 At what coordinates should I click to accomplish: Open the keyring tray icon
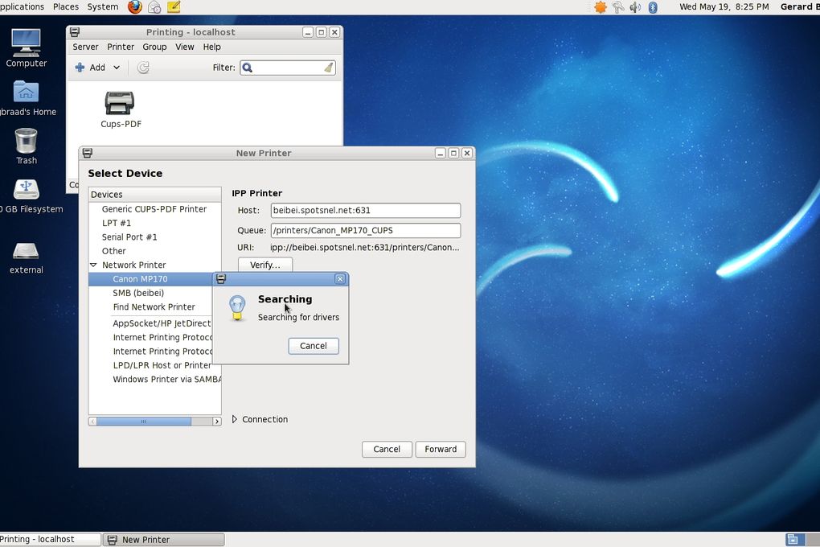pyautogui.click(x=618, y=6)
